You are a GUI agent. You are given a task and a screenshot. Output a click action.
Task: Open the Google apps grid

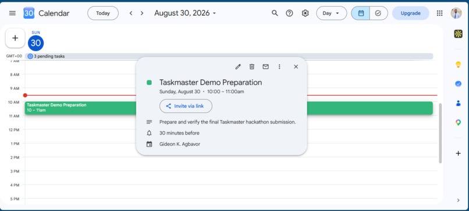point(440,13)
